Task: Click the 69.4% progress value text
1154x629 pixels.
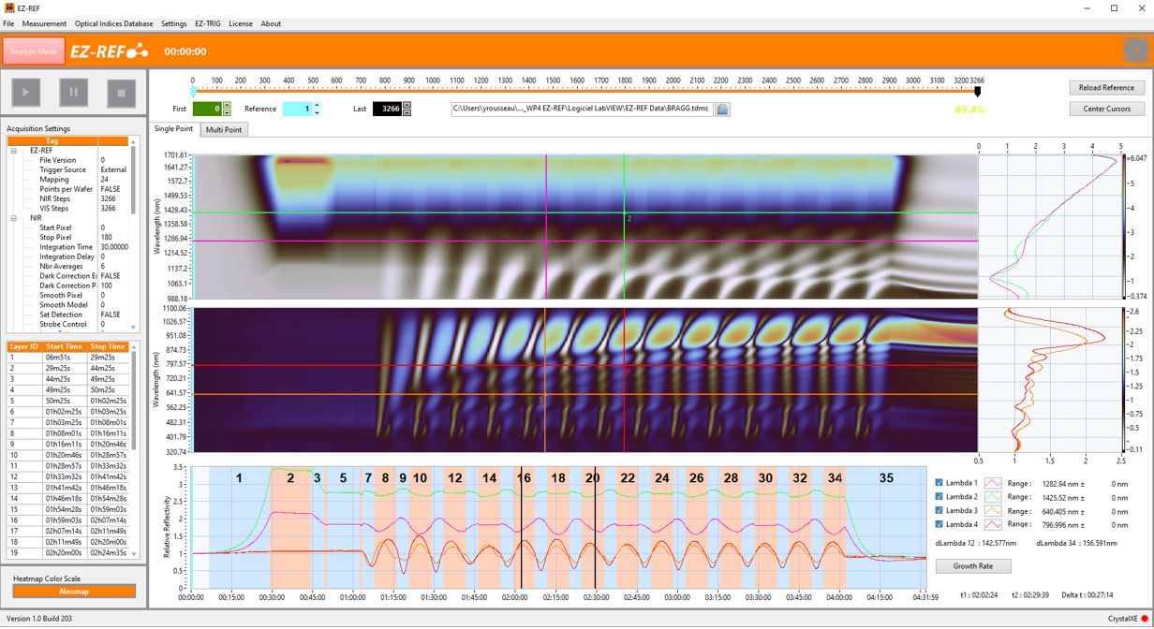Action: click(969, 110)
